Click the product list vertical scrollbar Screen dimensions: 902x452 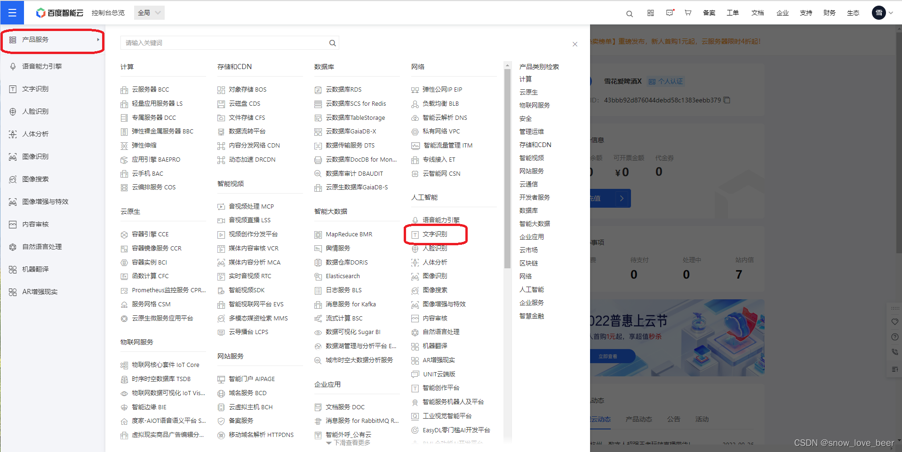pos(507,169)
